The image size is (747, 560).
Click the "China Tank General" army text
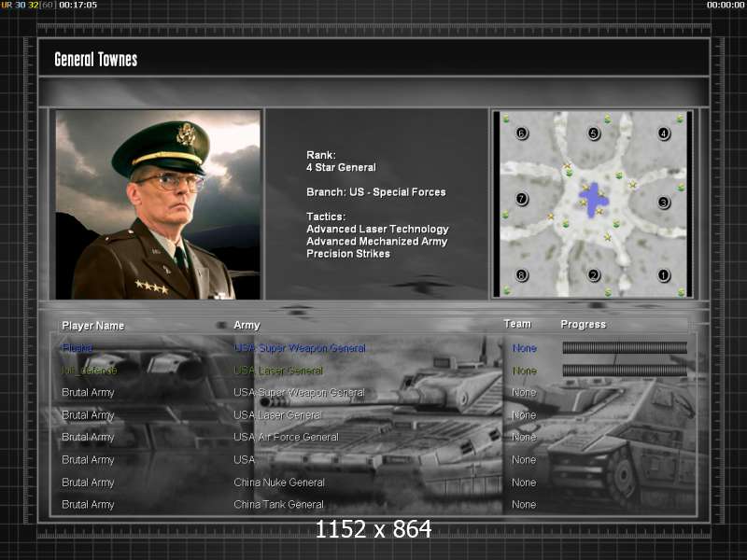click(x=278, y=504)
